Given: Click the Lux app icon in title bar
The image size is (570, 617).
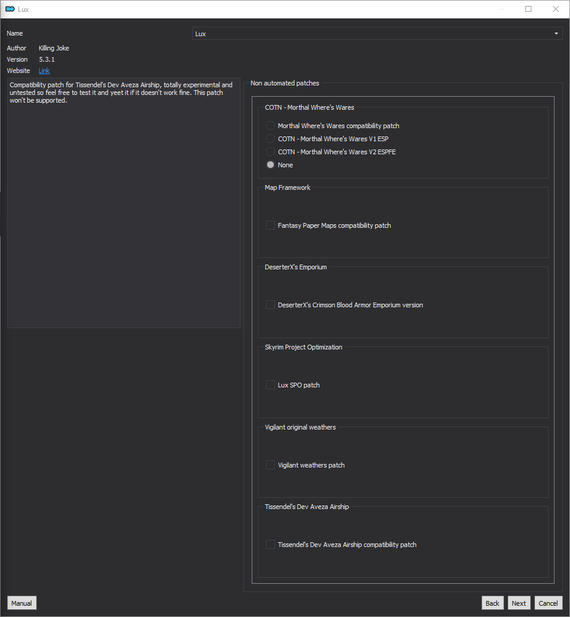Looking at the screenshot, I should point(9,9).
